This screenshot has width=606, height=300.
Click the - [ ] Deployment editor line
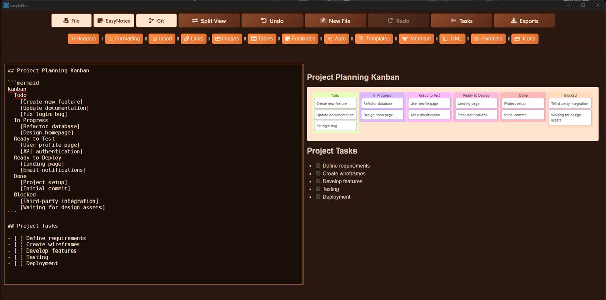coord(32,263)
